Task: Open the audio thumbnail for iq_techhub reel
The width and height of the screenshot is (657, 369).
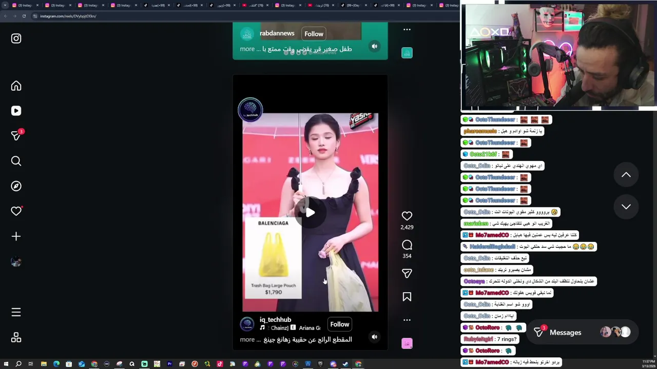Action: click(407, 343)
